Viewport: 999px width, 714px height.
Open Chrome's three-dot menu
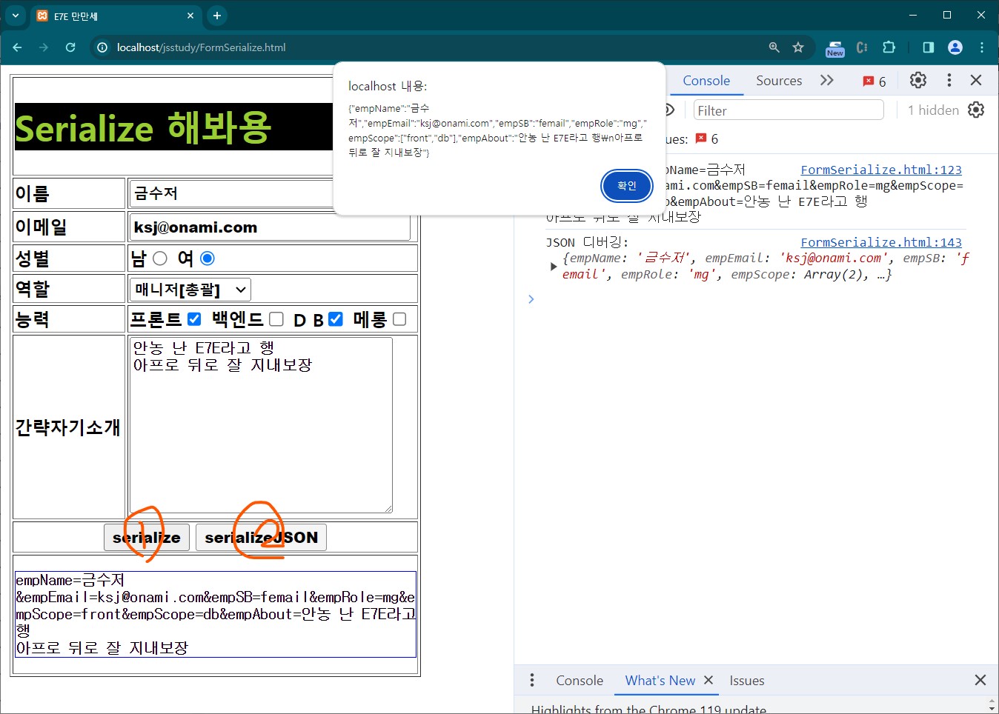pos(982,47)
